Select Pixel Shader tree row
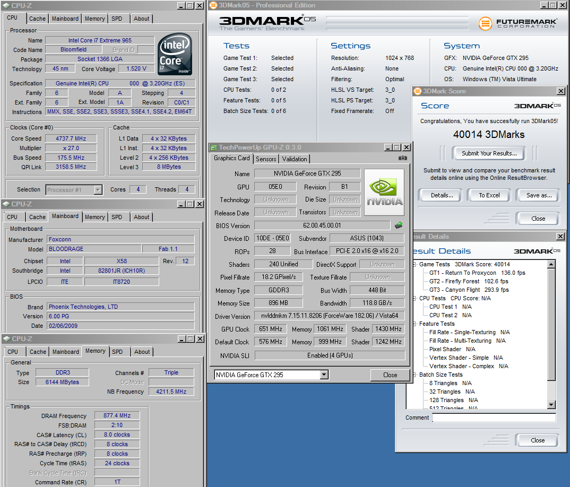Screen dimensions: 570x487 pyautogui.click(x=452, y=349)
